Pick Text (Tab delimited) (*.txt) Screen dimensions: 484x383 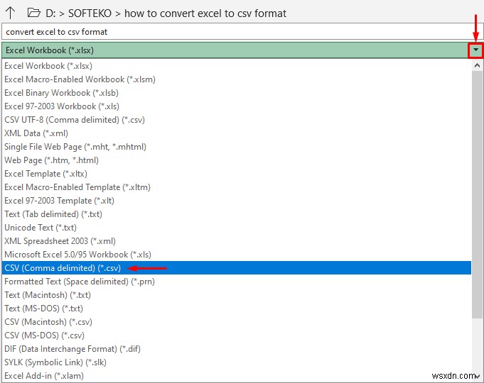237,214
